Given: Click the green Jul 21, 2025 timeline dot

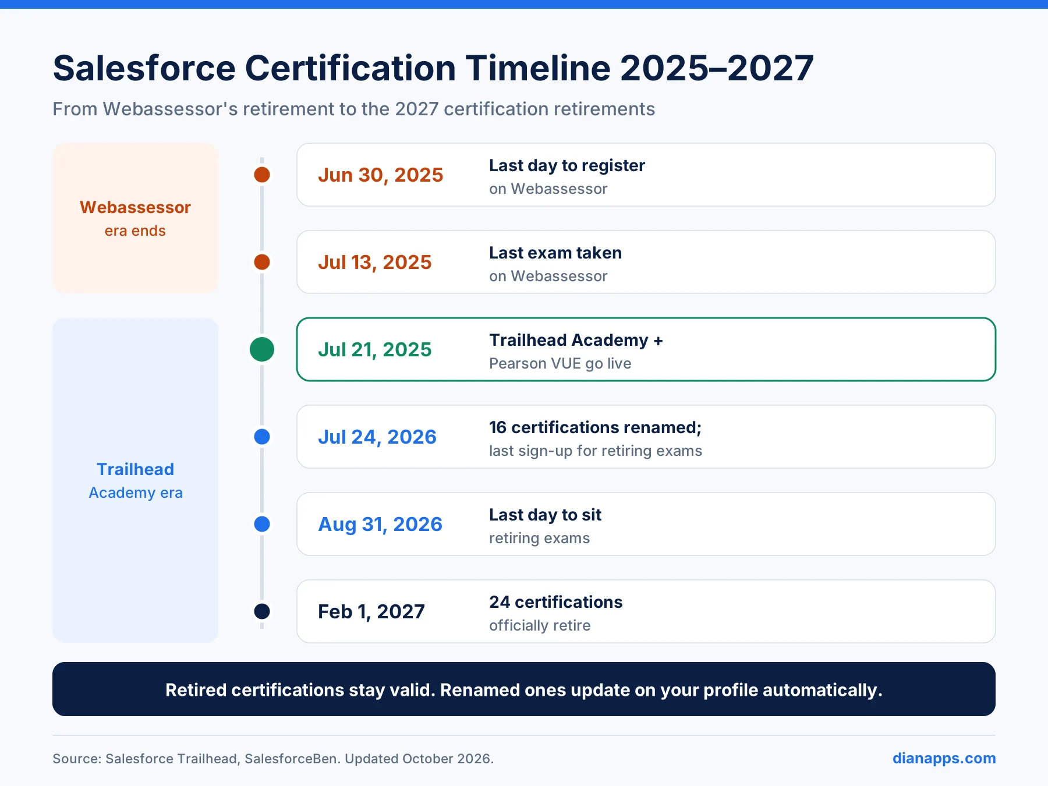Looking at the screenshot, I should (x=262, y=349).
